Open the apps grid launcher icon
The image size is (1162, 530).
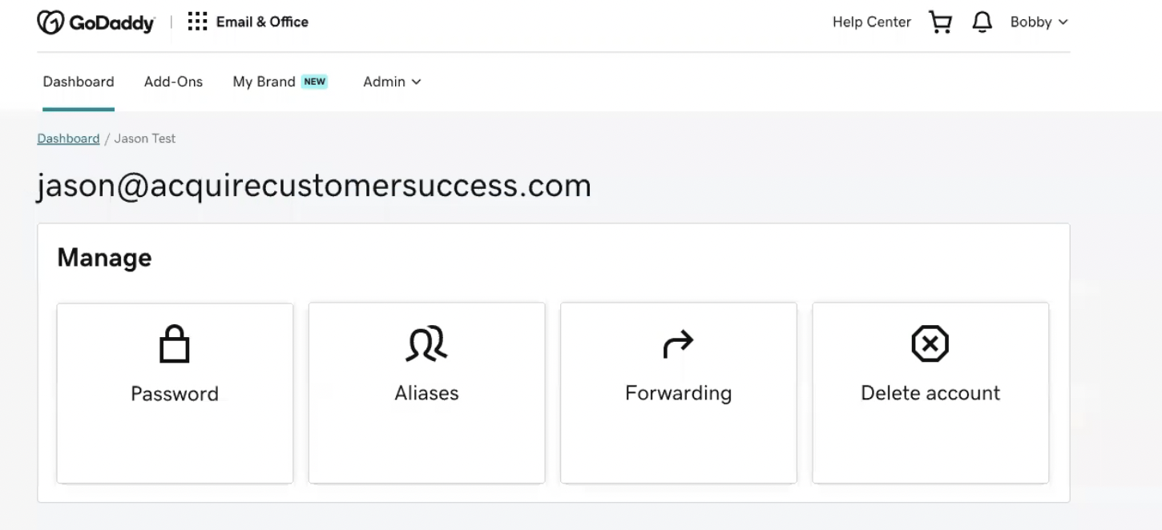pyautogui.click(x=197, y=22)
